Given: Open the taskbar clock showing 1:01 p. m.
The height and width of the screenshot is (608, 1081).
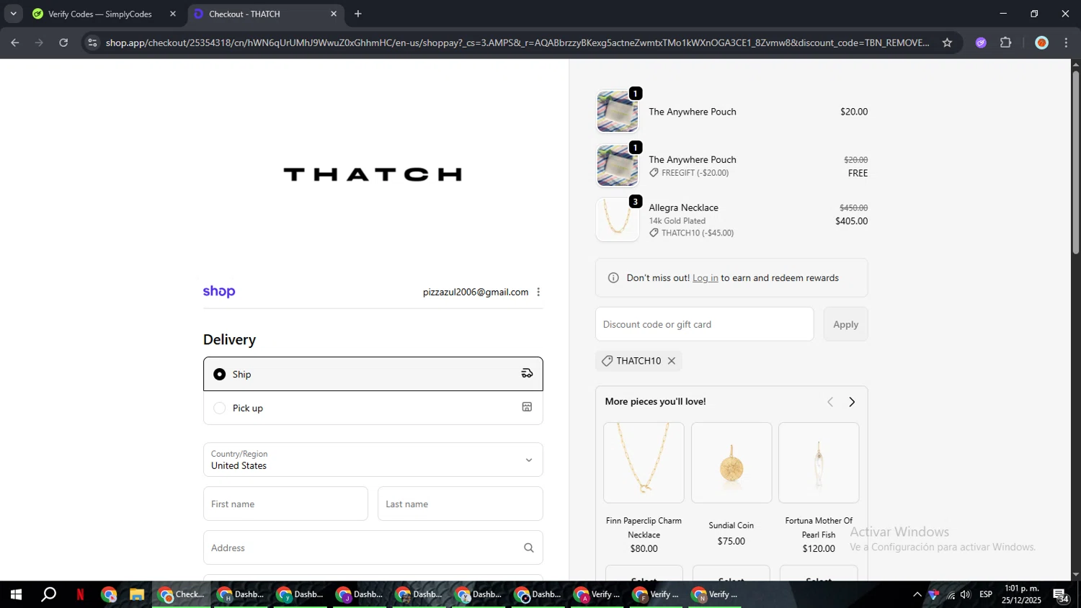Looking at the screenshot, I should click(x=1021, y=594).
